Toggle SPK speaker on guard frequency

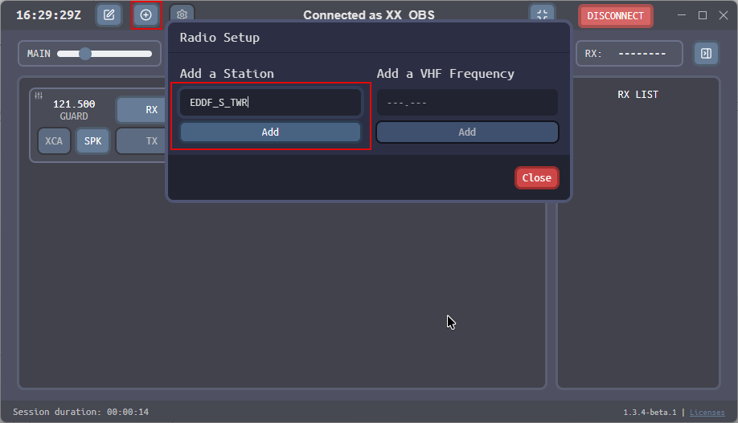(x=93, y=141)
